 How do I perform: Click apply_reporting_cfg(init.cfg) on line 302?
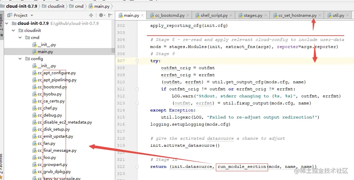(189, 26)
